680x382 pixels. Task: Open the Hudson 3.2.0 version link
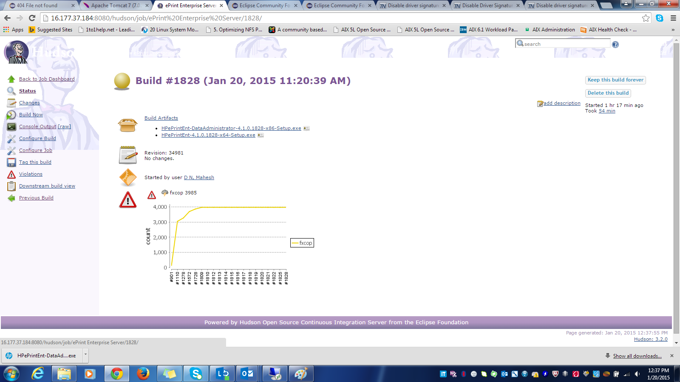coord(651,339)
